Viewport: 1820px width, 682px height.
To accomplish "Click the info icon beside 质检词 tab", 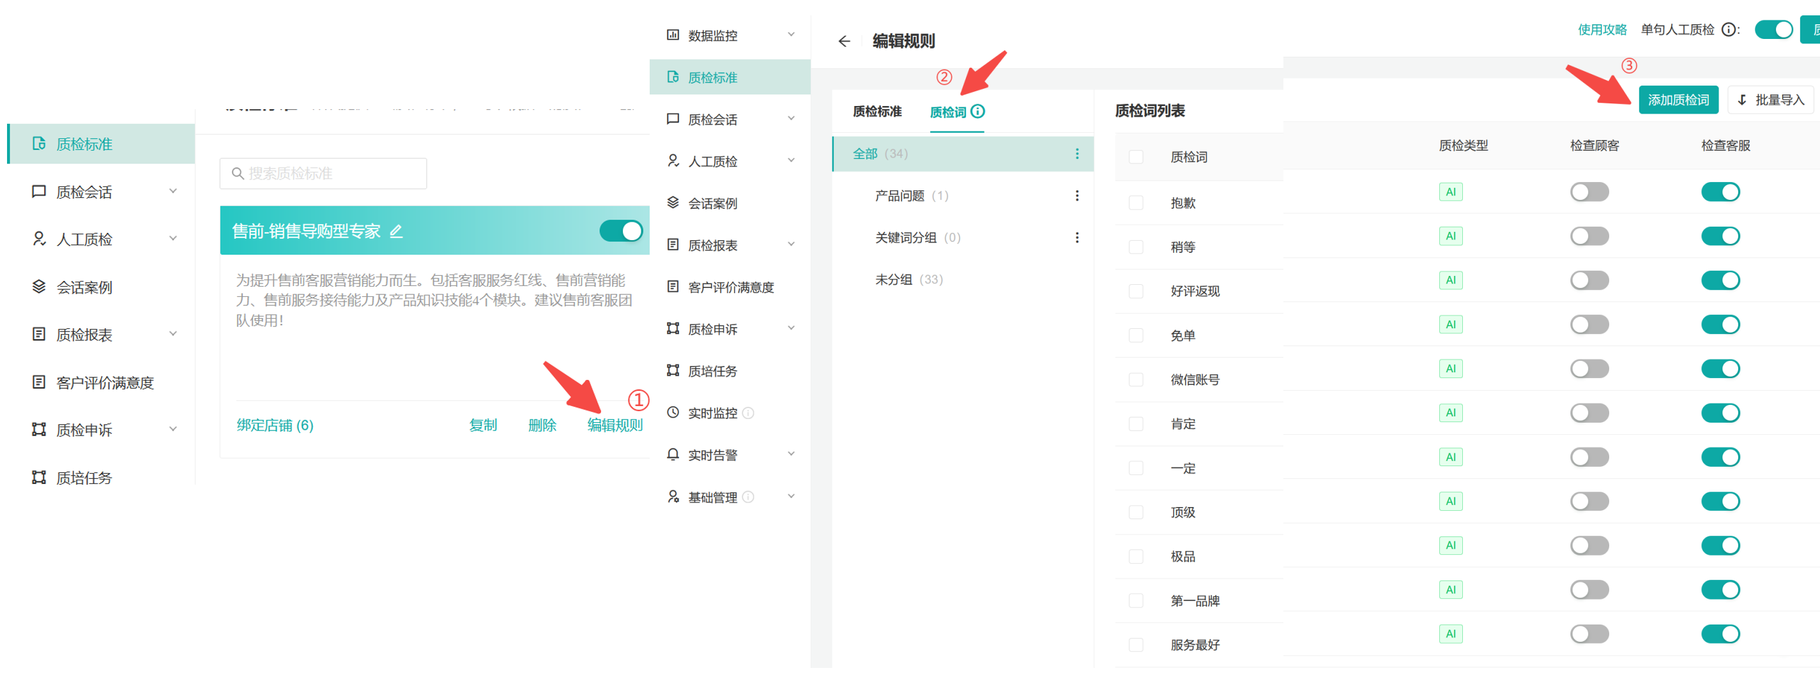I will [977, 111].
